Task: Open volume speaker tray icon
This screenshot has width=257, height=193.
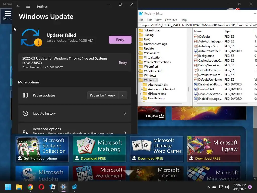Action: point(227,187)
